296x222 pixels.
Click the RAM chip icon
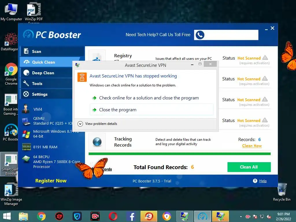26,147
